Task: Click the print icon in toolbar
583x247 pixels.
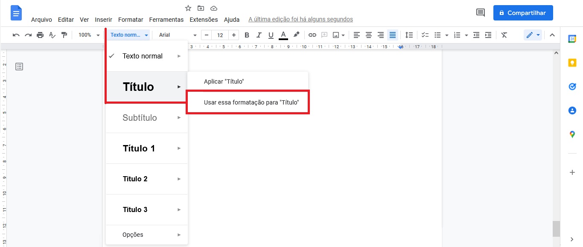Action: pos(40,35)
